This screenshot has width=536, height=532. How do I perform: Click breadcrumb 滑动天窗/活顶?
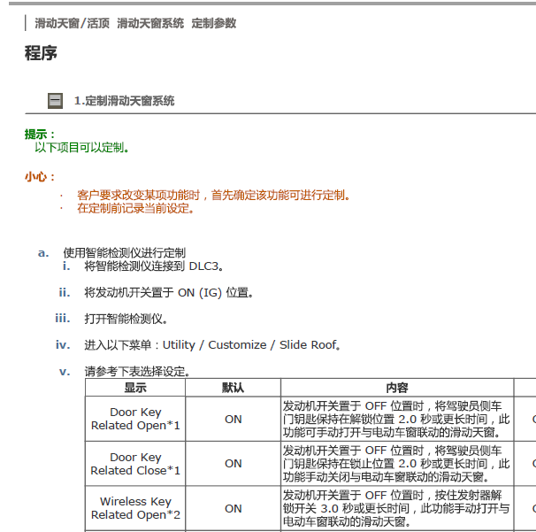click(72, 23)
